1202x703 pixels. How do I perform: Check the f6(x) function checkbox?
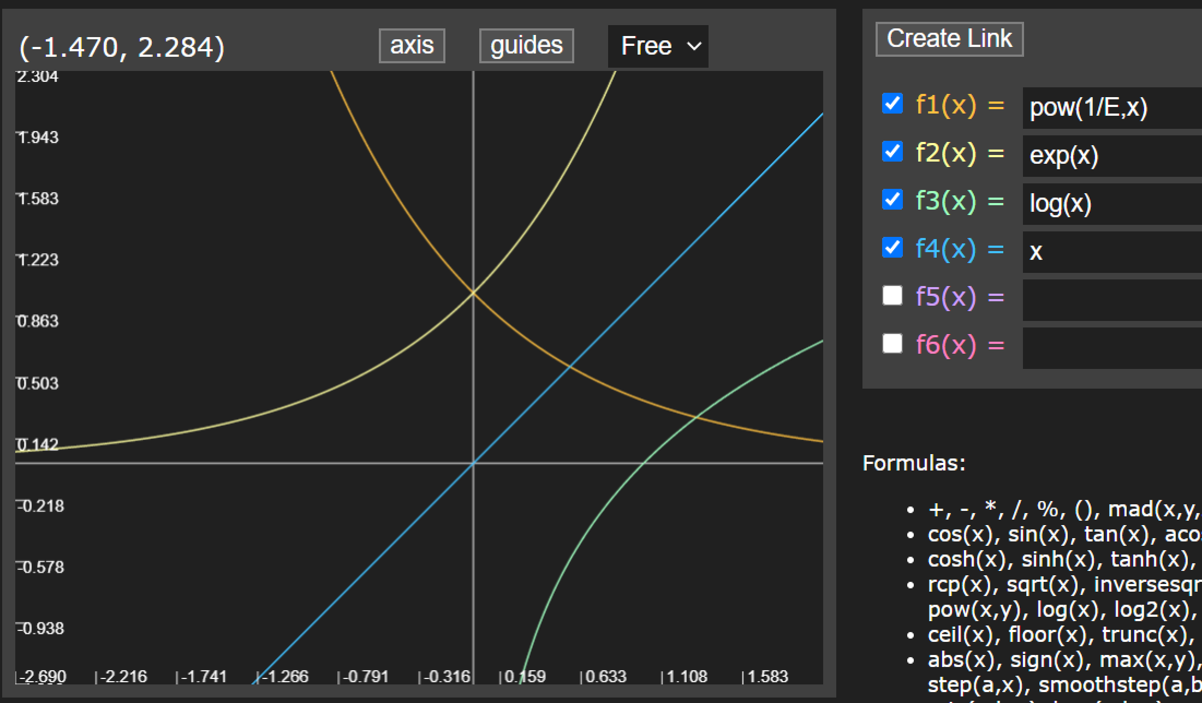point(892,343)
